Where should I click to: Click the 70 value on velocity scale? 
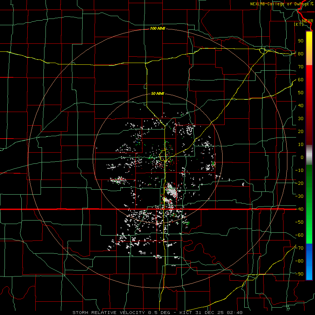click(x=301, y=67)
